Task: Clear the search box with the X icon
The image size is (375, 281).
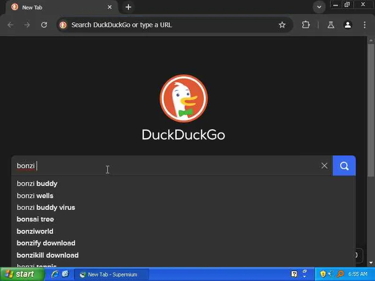Action: click(x=324, y=166)
